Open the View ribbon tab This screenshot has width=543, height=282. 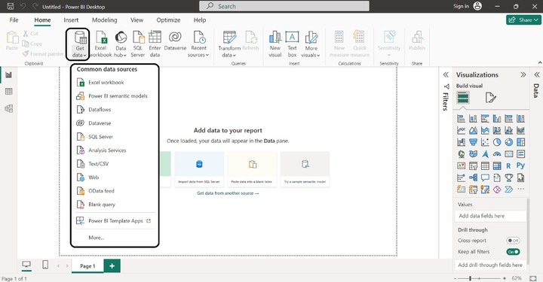(137, 20)
